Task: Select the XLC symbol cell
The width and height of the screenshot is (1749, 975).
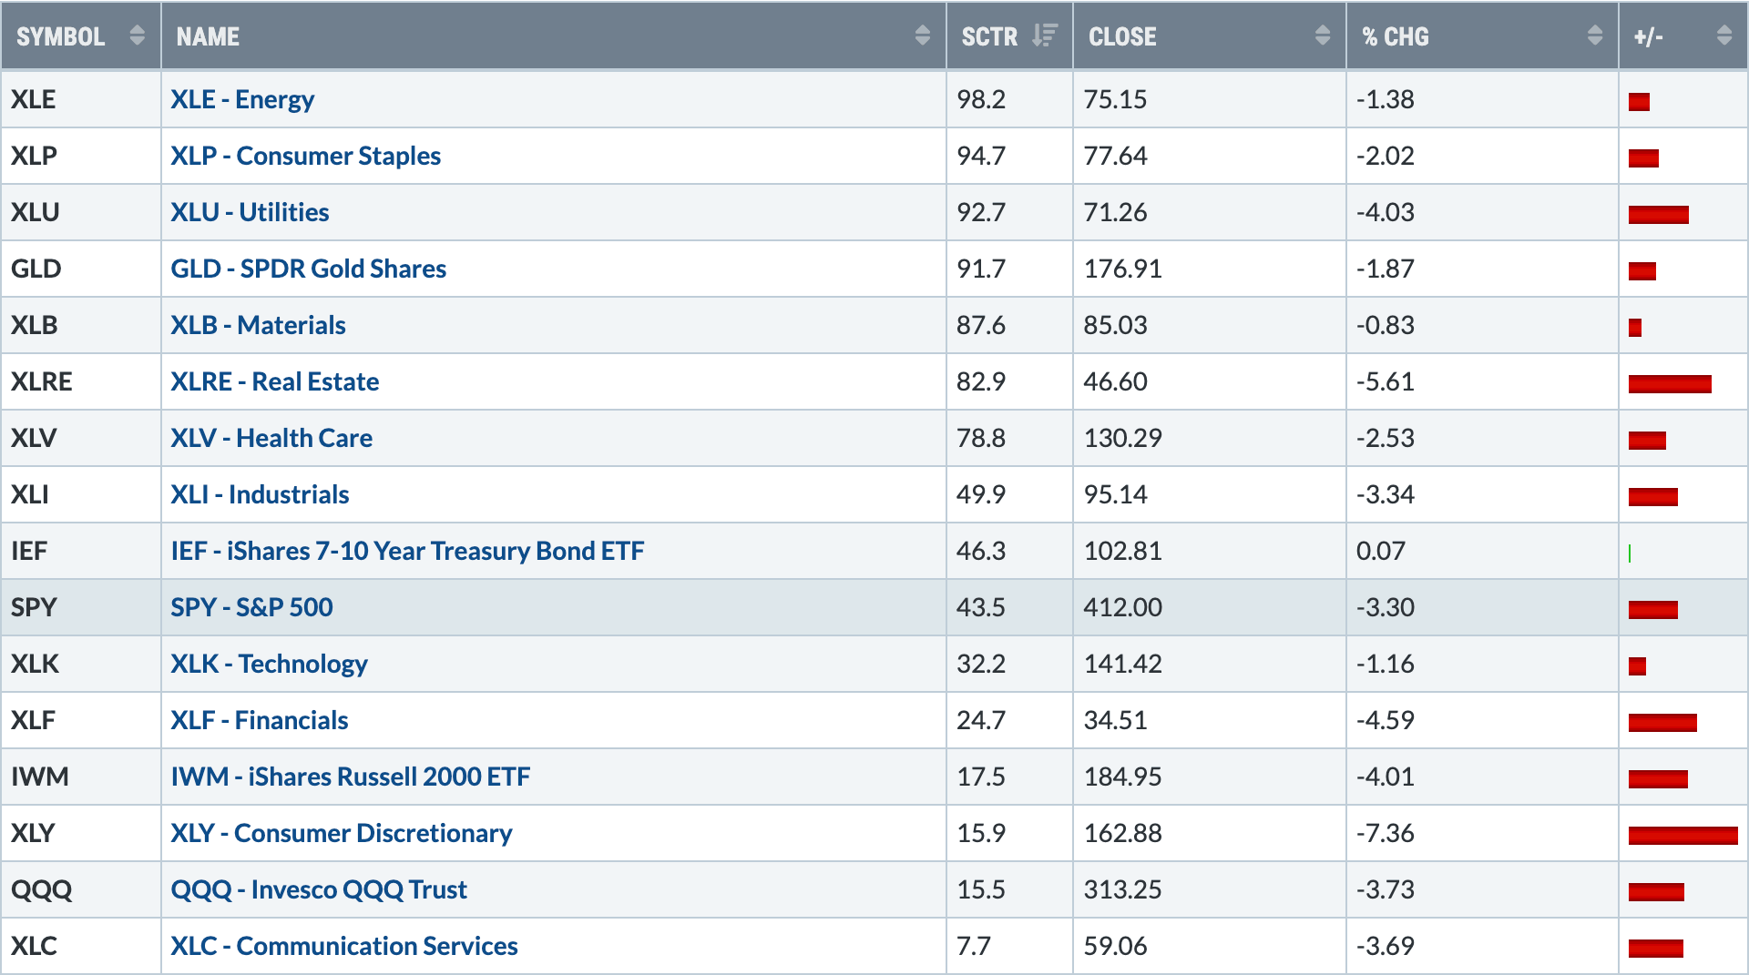Action: pyautogui.click(x=81, y=946)
